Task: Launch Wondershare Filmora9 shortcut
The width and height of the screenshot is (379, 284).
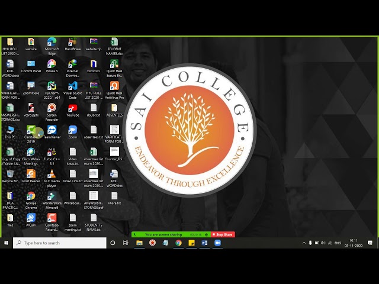Action: click(52, 201)
